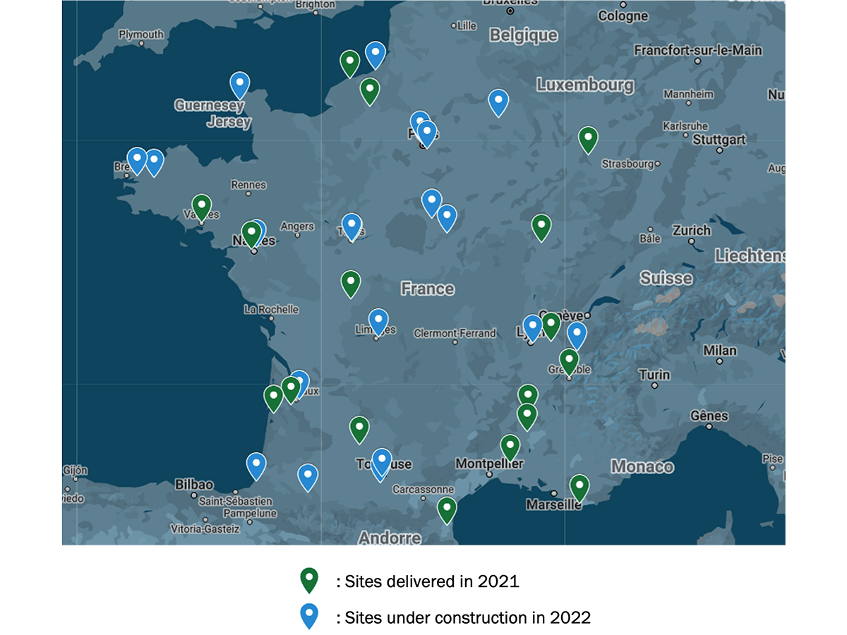
Task: Click the green pin north of Toulouse
Action: point(359,430)
